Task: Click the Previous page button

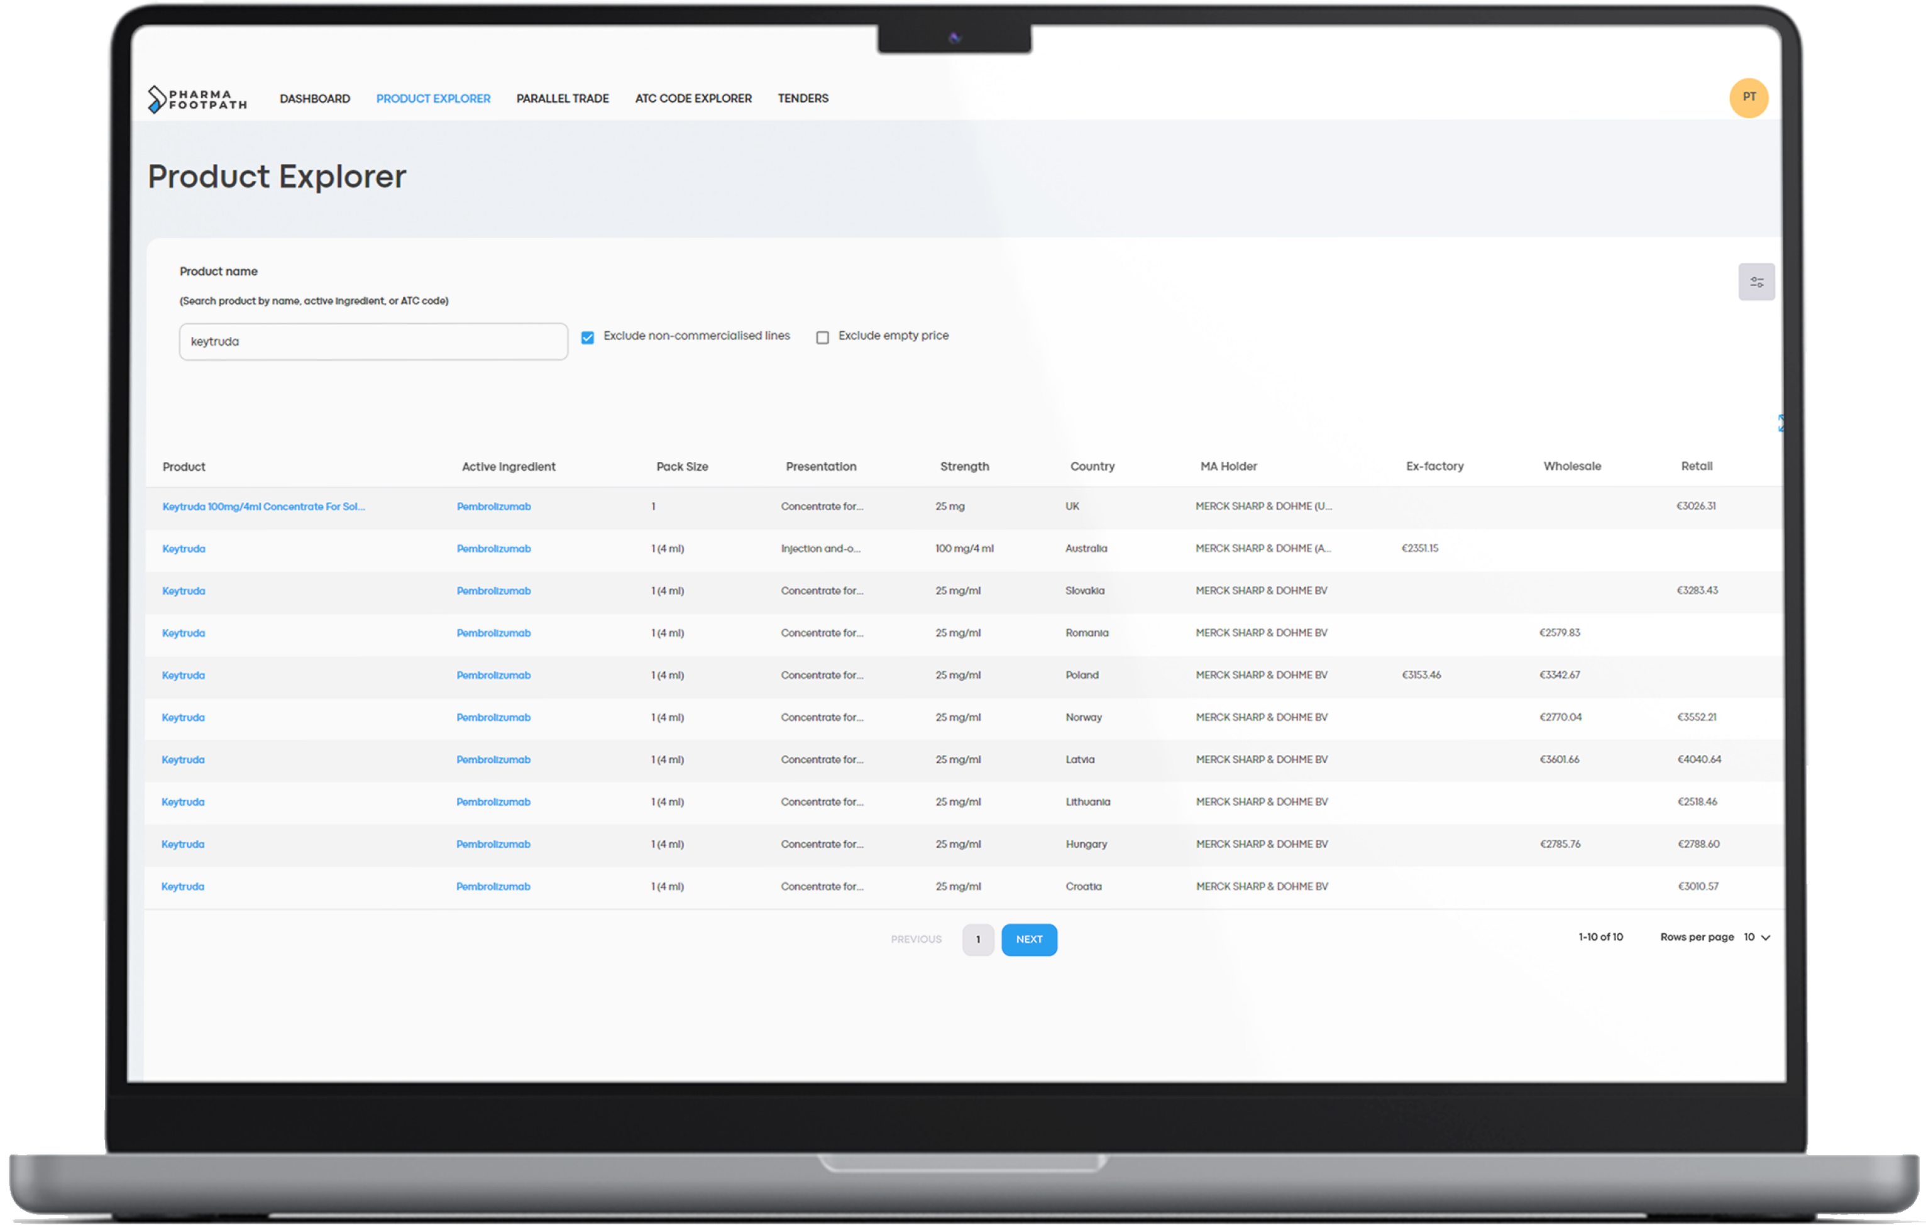Action: 916,940
